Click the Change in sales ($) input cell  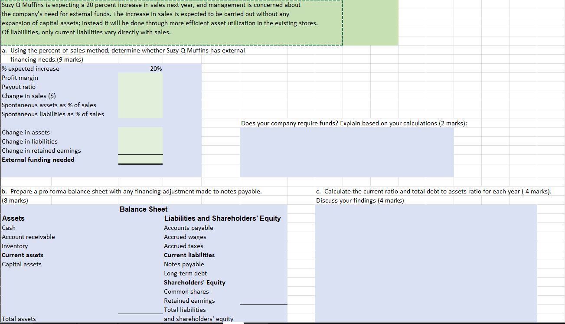pos(140,96)
